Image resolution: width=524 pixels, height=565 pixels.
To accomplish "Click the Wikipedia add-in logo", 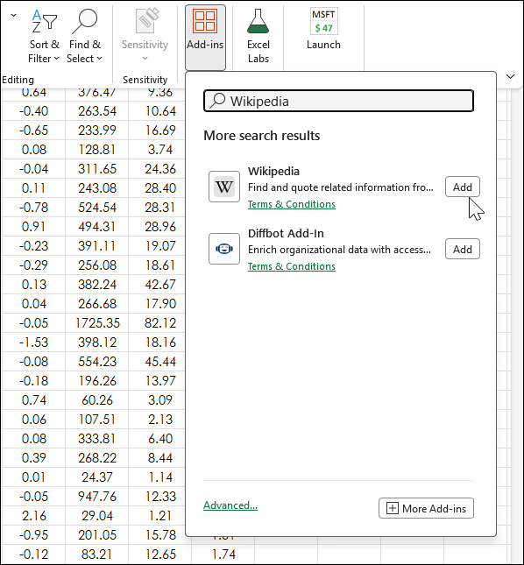I will (x=224, y=187).
